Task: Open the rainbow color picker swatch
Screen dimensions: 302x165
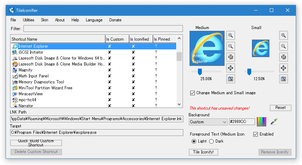Action: coord(262,122)
